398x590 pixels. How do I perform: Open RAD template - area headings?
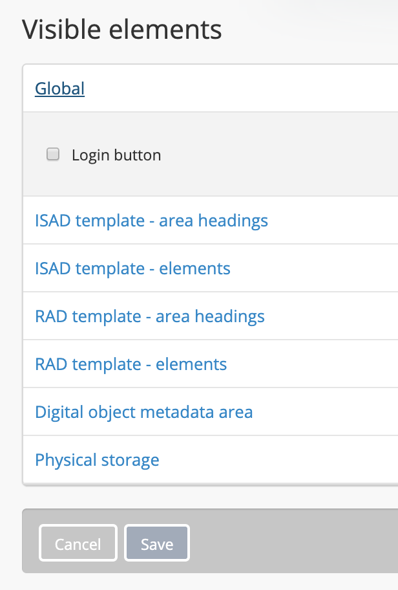(150, 316)
